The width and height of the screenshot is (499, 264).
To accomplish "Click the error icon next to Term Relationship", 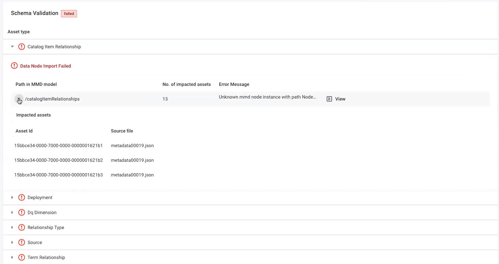I will [21, 257].
